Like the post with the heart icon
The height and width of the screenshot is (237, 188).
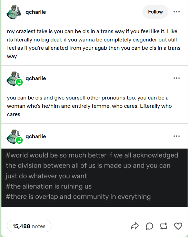pos(178,226)
